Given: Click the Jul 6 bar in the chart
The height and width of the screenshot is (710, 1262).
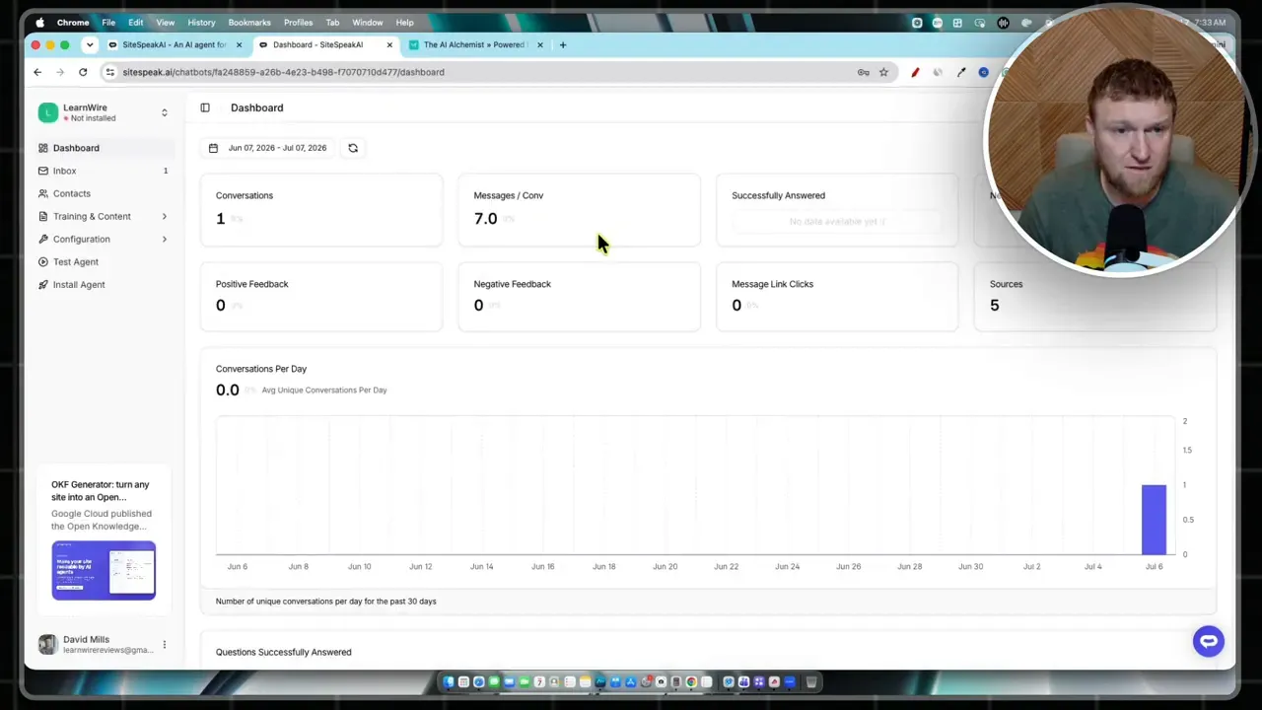Looking at the screenshot, I should coord(1154,520).
